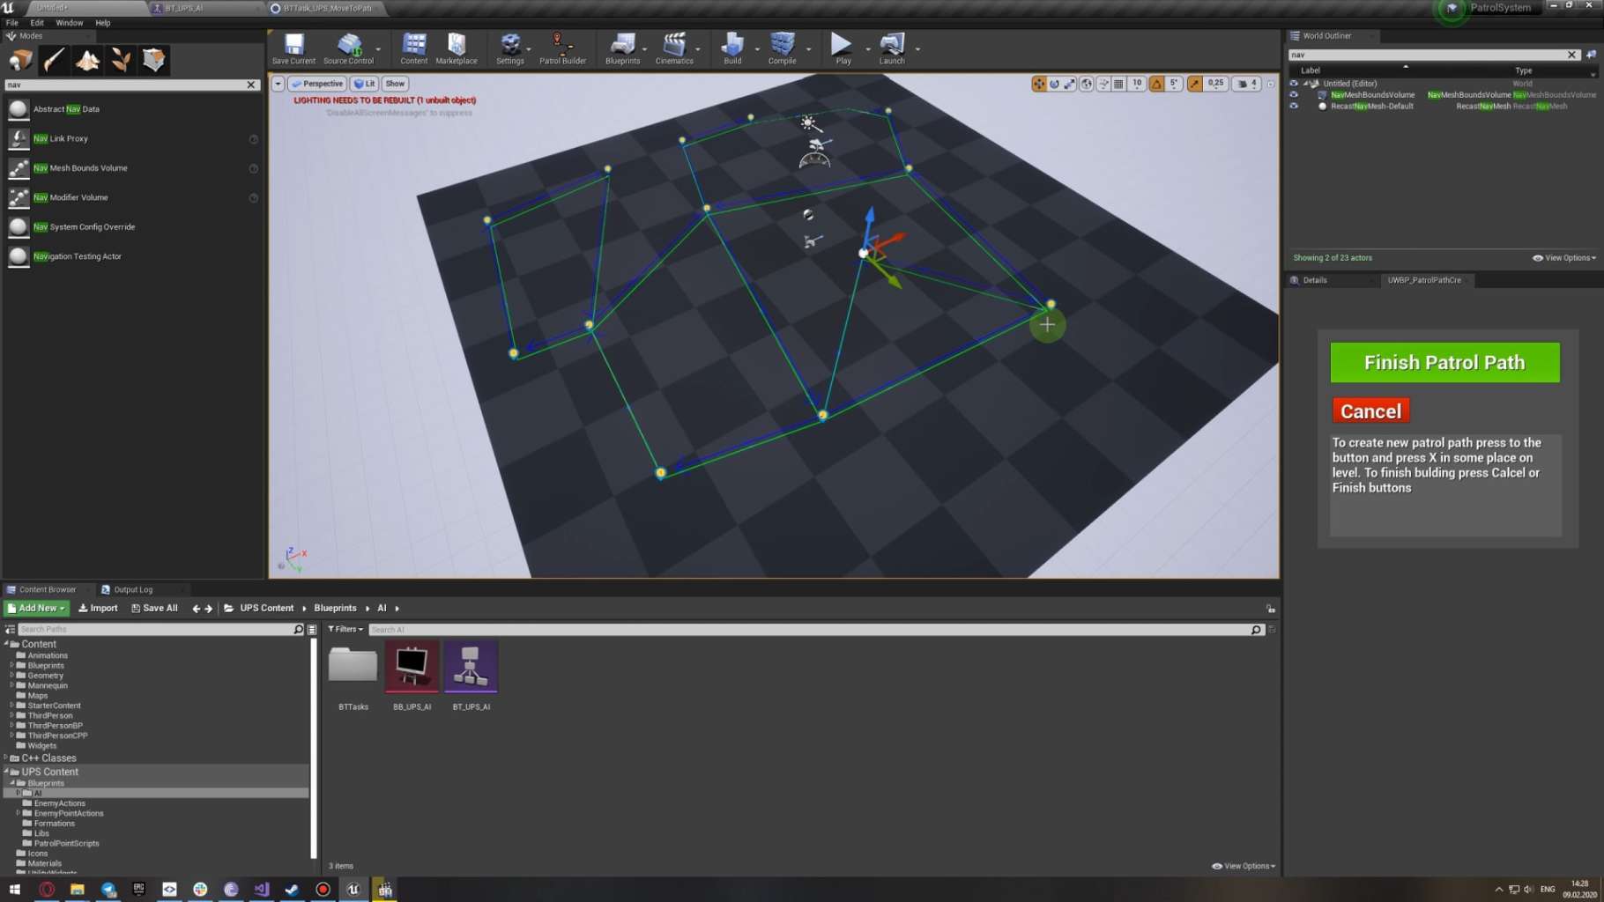
Task: Open scale snap 0.25 dropdown
Action: [1215, 84]
